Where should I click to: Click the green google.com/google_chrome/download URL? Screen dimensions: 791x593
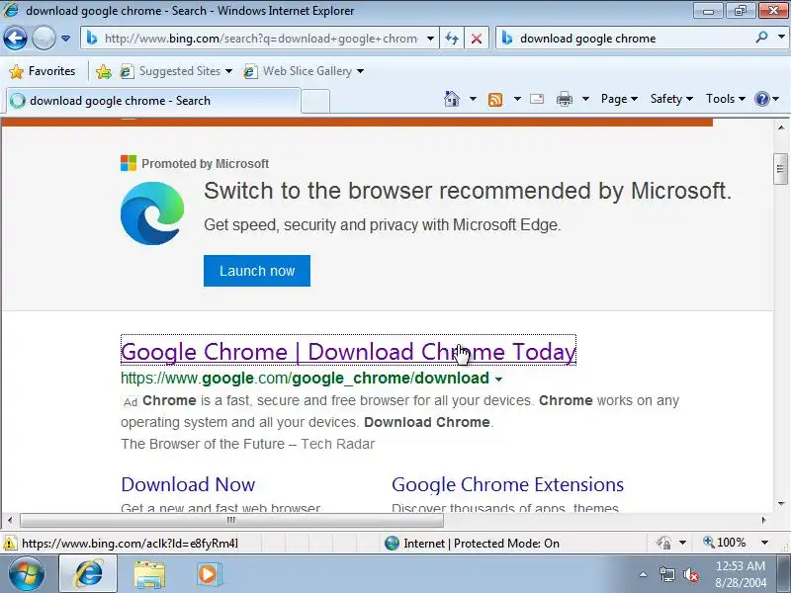(305, 379)
